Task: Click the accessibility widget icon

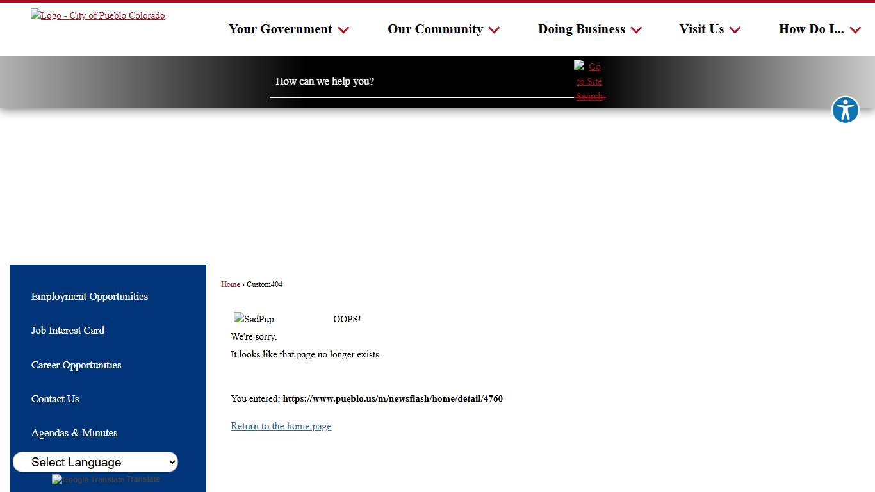Action: pyautogui.click(x=845, y=110)
